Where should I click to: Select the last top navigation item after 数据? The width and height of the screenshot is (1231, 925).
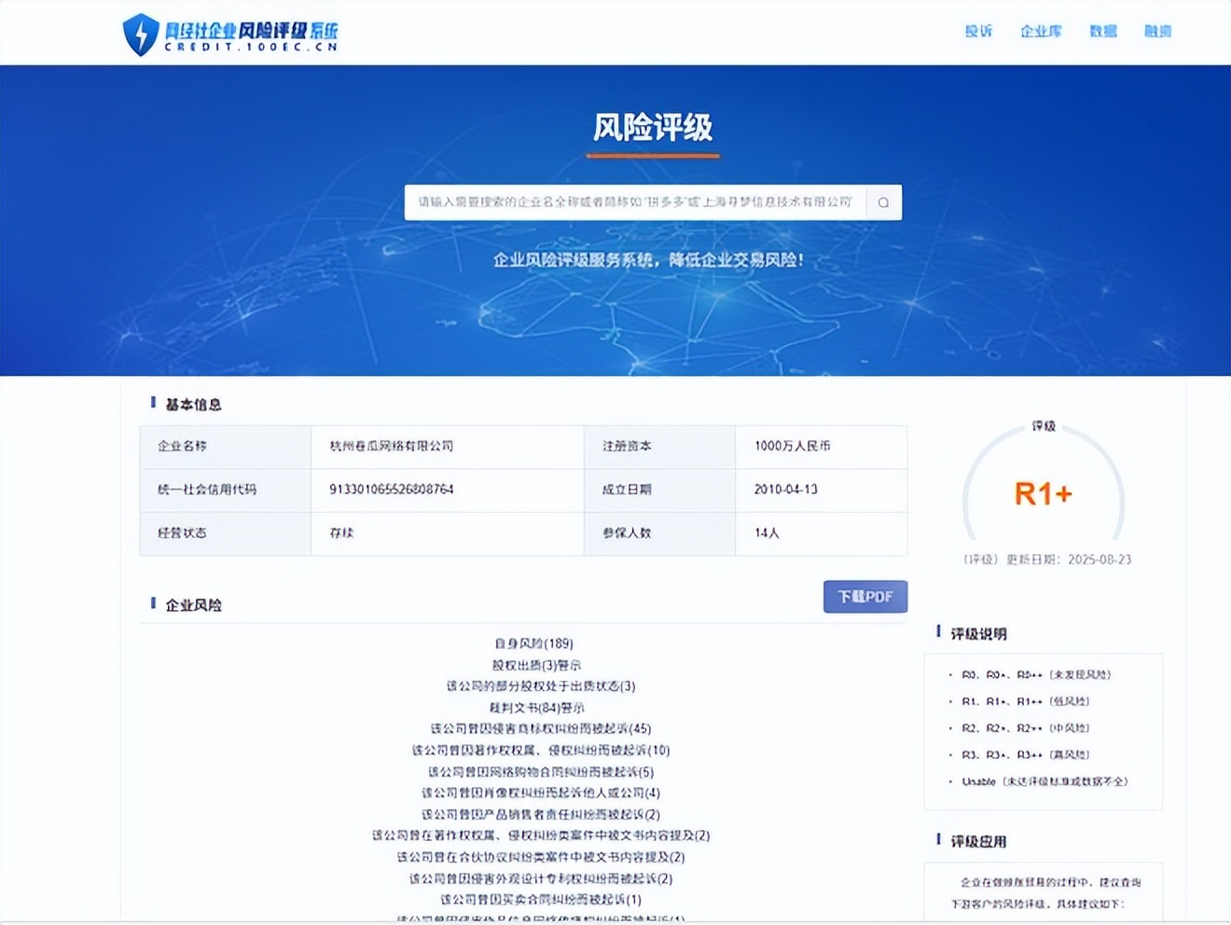(x=1157, y=32)
